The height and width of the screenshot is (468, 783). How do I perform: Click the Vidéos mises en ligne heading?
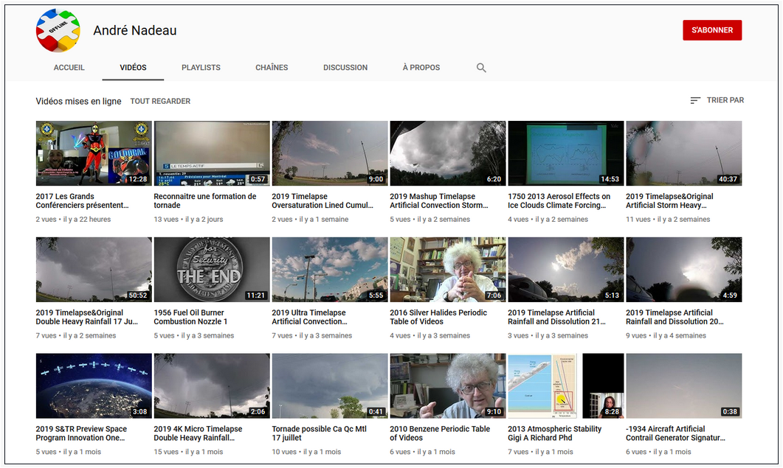pyautogui.click(x=78, y=101)
